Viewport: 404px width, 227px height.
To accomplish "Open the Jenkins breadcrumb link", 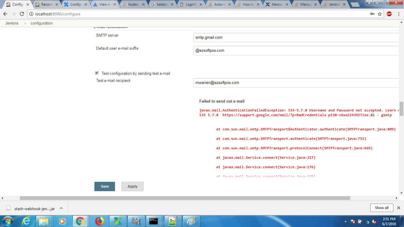I will click(x=12, y=23).
